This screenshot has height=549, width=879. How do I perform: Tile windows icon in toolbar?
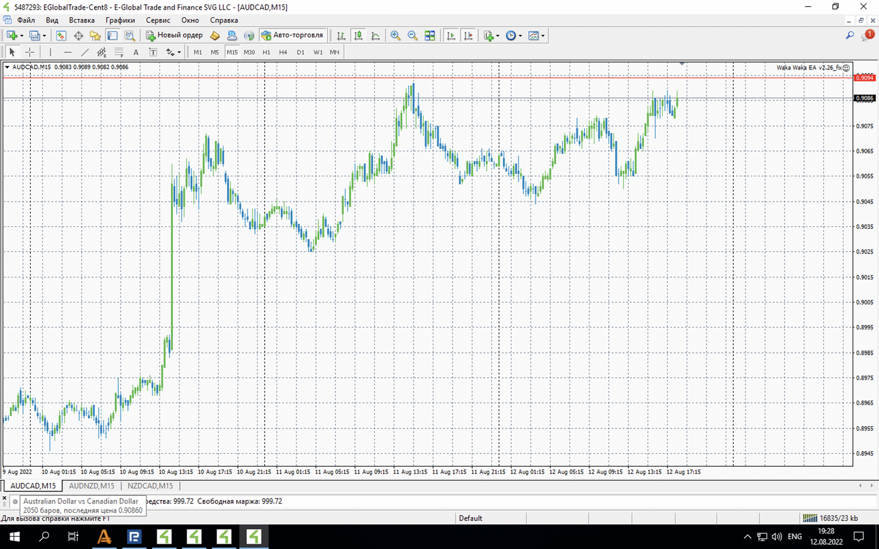(430, 35)
